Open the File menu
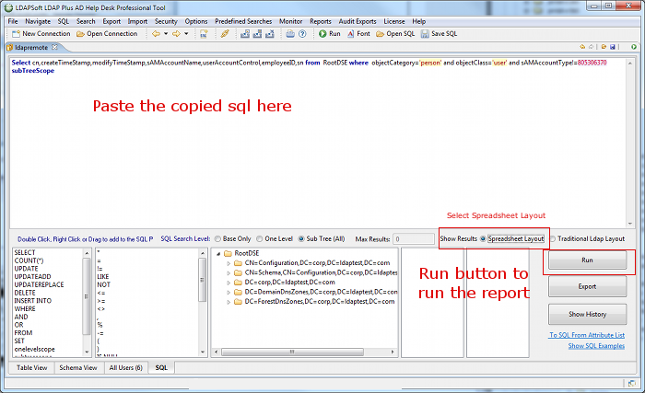Viewport: 645px width, 393px height. tap(13, 21)
